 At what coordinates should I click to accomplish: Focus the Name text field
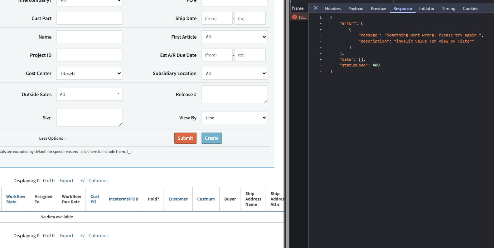pyautogui.click(x=89, y=37)
